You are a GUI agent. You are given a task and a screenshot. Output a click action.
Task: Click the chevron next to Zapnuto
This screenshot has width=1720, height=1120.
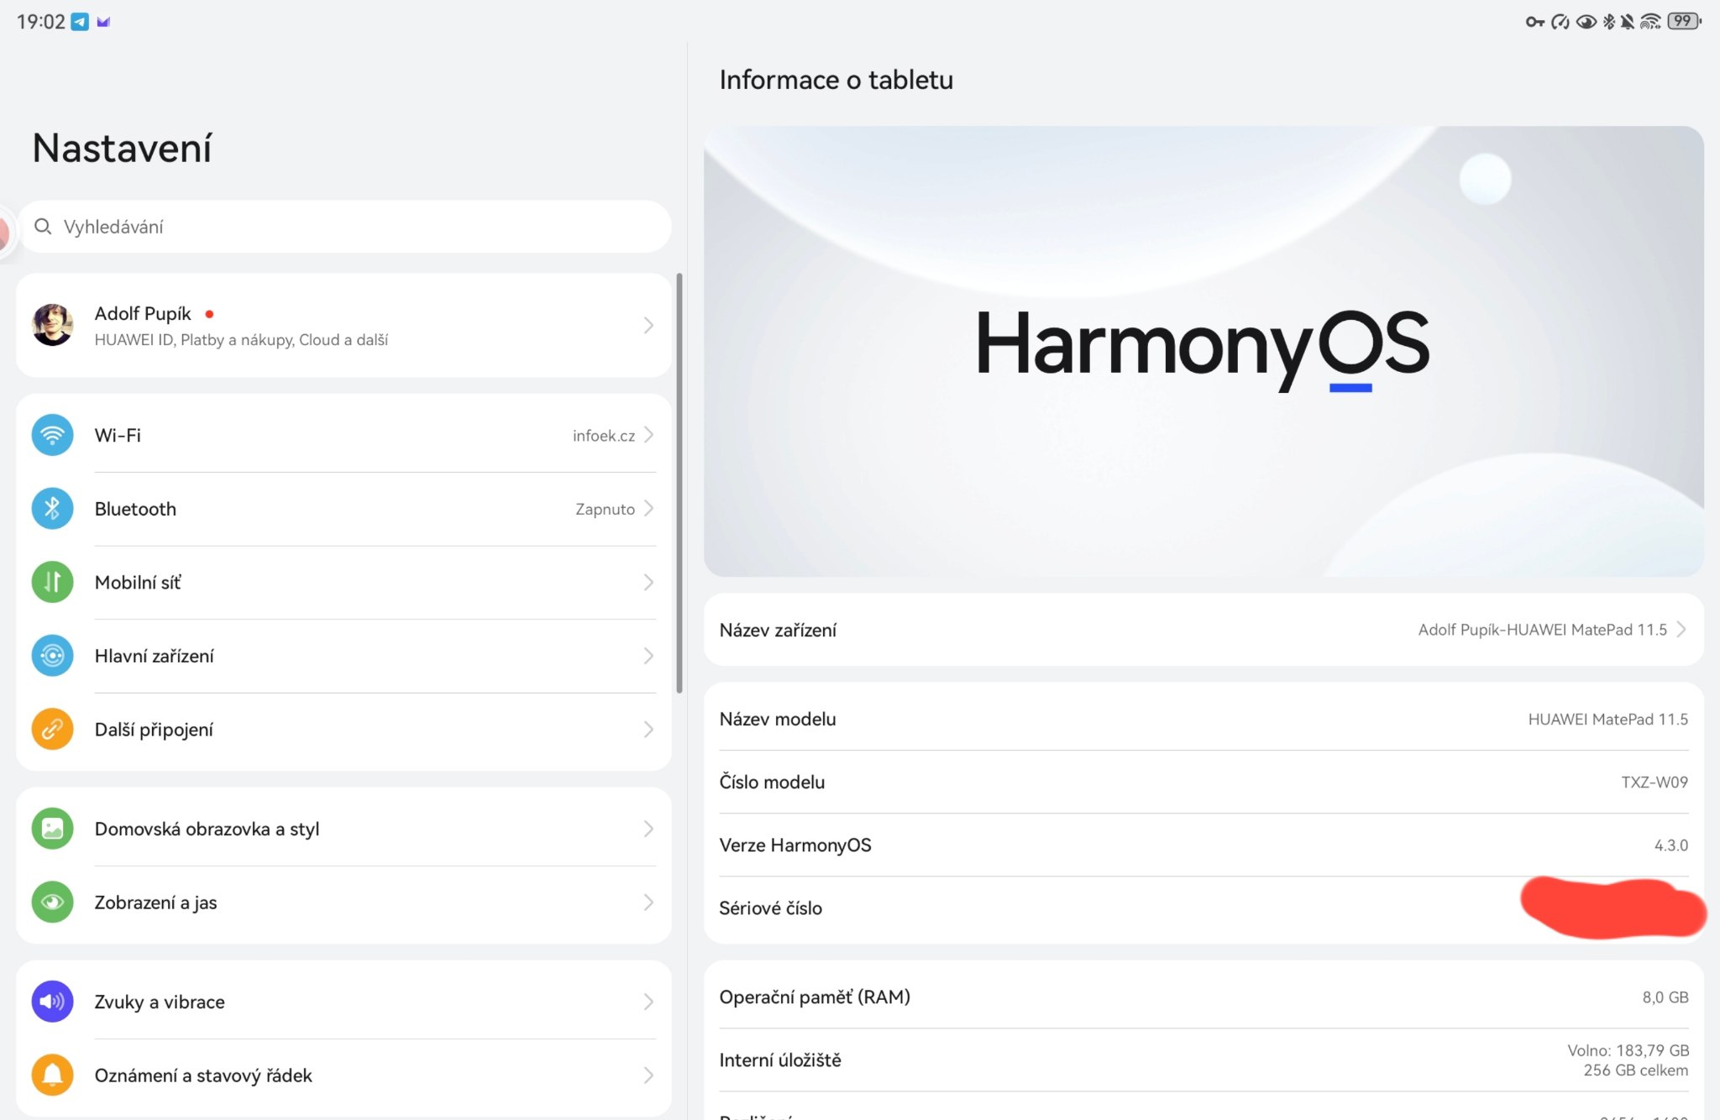(648, 509)
